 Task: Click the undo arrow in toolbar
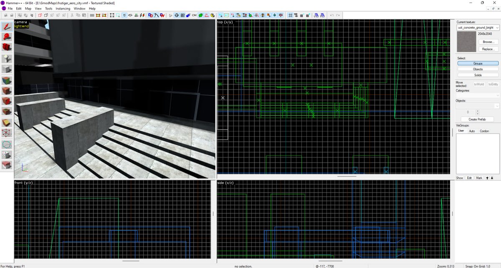[332, 15]
